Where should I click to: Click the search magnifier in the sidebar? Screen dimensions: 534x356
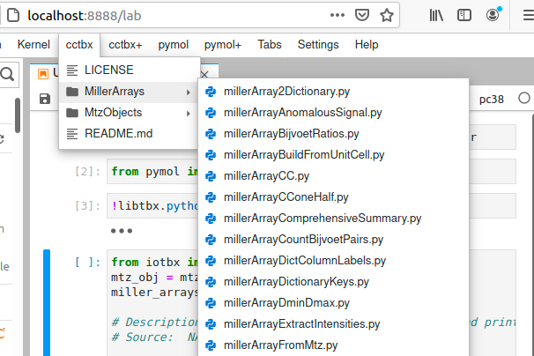click(x=7, y=74)
